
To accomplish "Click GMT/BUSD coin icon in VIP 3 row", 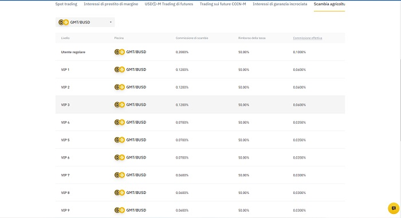I will click(x=119, y=105).
